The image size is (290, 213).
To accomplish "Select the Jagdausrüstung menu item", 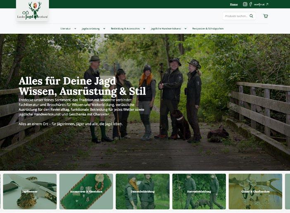I will pyautogui.click(x=90, y=28).
